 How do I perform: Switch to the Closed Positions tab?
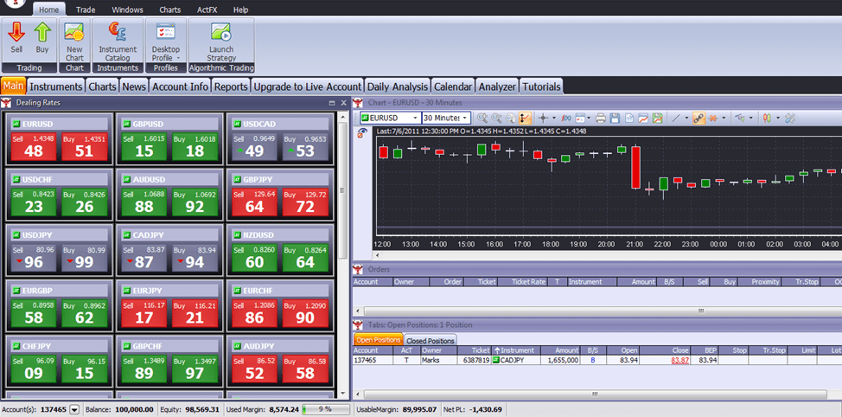(x=431, y=340)
